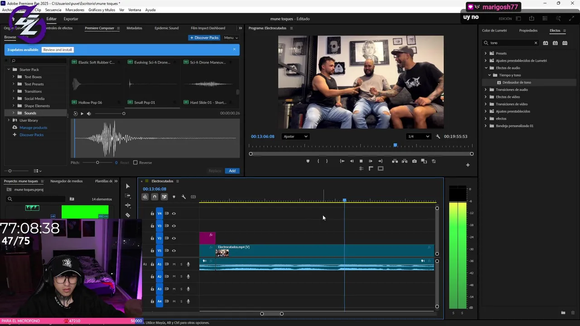Image resolution: width=580 pixels, height=326 pixels.
Task: Select the Selection tool arrow
Action: pos(128,186)
